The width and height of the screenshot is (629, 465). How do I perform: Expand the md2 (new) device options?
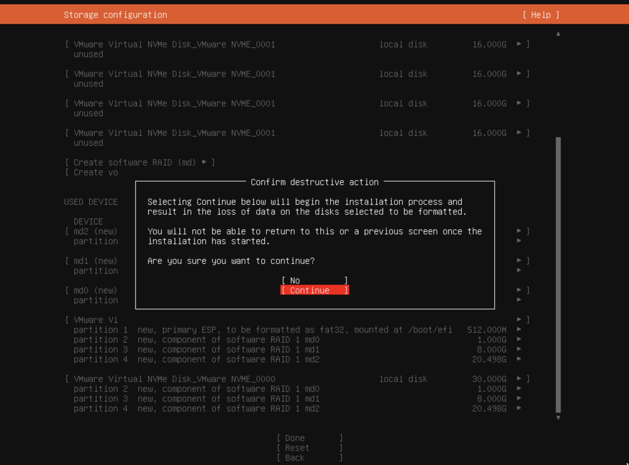point(519,231)
